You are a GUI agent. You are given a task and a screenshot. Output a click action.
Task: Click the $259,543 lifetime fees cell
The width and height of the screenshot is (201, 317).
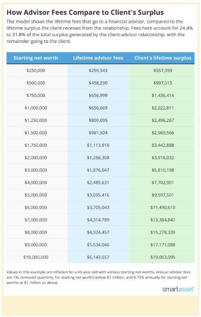point(98,70)
